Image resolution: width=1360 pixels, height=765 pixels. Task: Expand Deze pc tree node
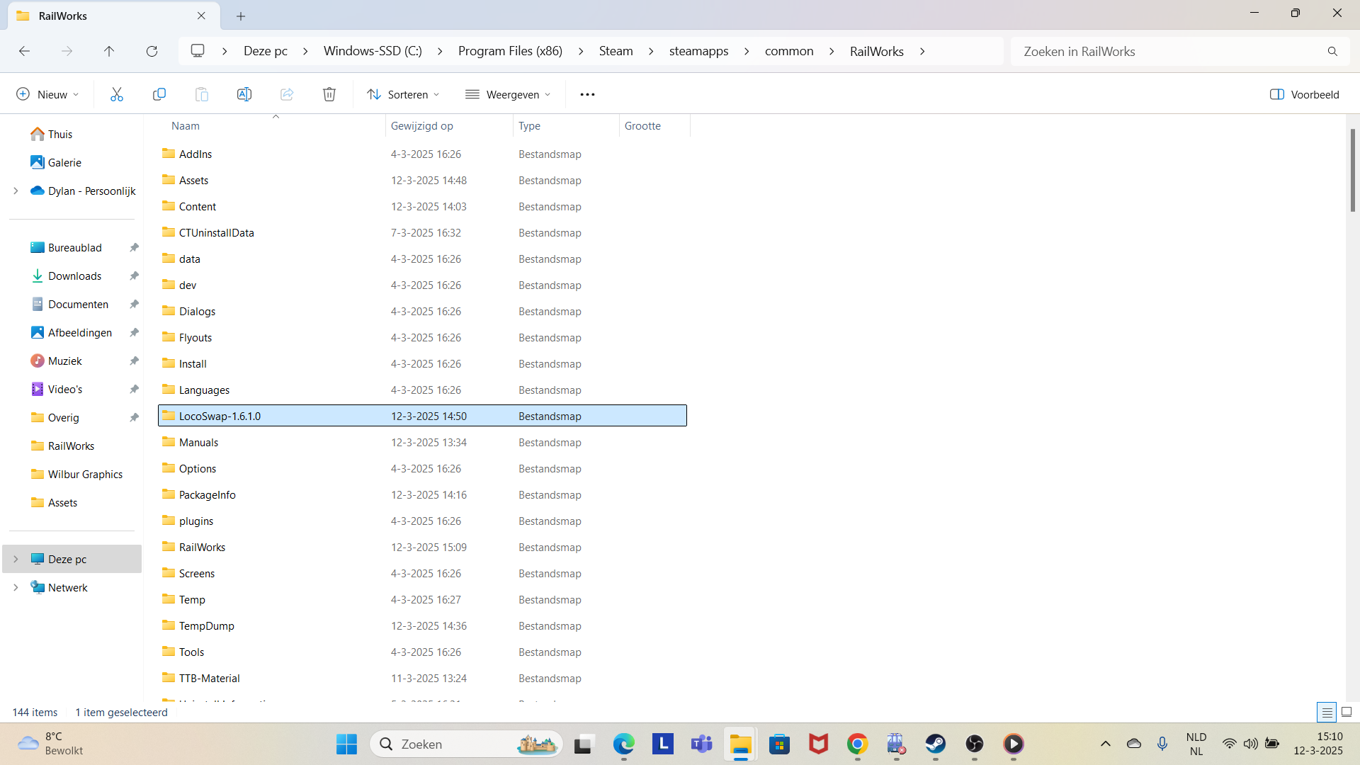click(16, 559)
